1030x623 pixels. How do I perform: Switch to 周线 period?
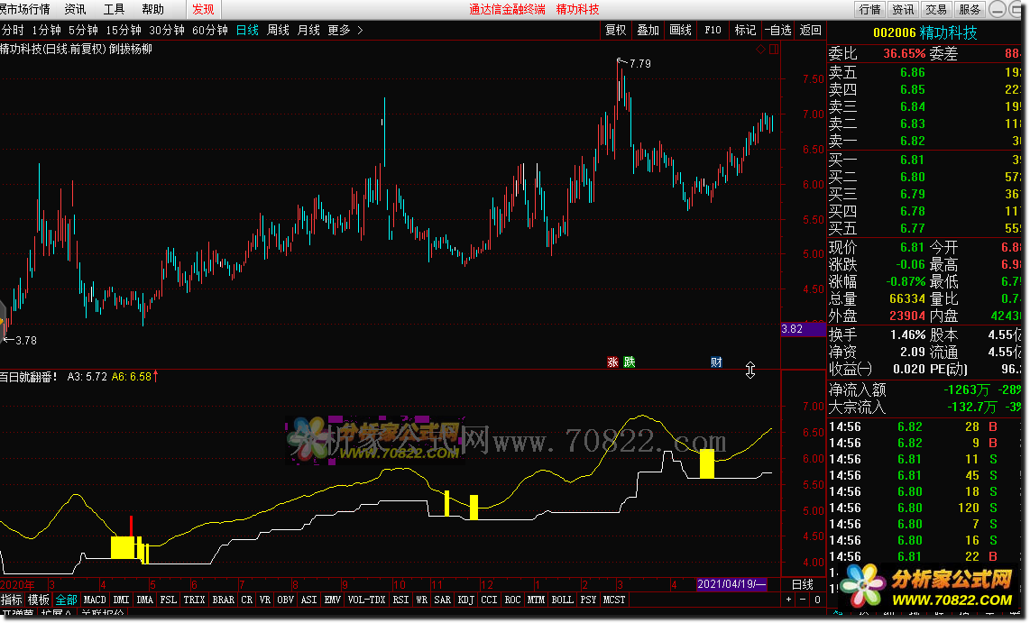click(x=279, y=30)
